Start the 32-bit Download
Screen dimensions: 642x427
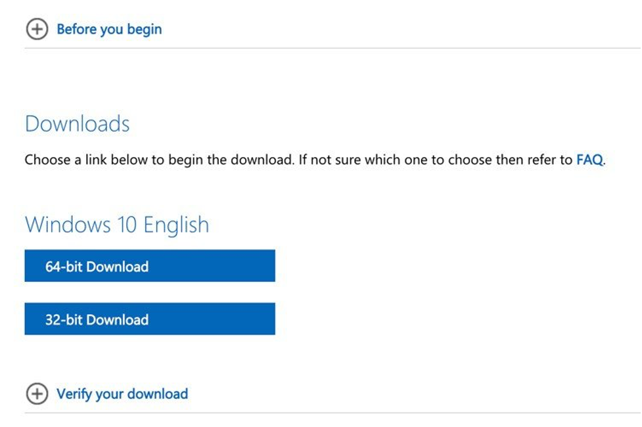150,319
